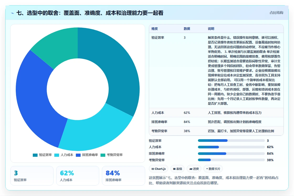The image size is (294, 196).
Task: Click the 人工排班、核算和沟通带来的成本压力 description
Action: point(235,113)
